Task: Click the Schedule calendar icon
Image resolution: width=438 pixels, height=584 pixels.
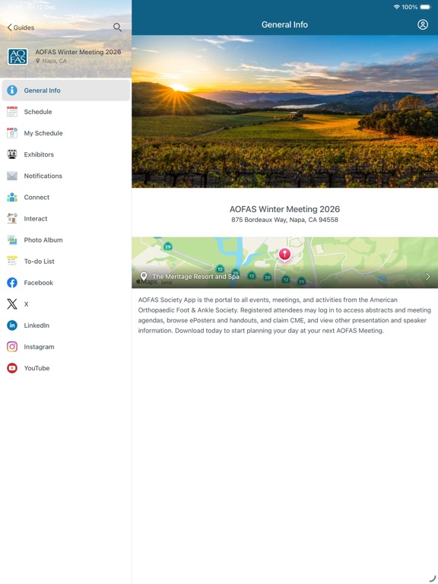Action: tap(12, 112)
